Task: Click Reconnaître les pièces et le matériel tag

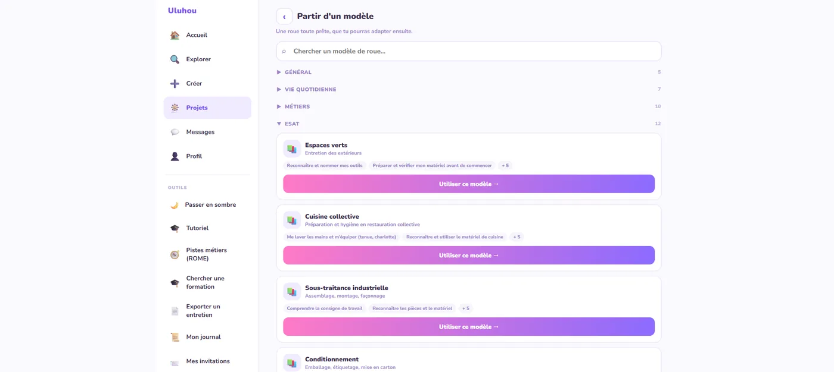Action: coord(412,308)
